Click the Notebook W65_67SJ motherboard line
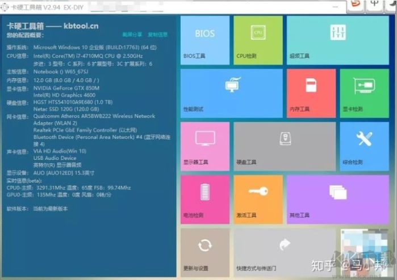397x280 pixels. point(61,72)
